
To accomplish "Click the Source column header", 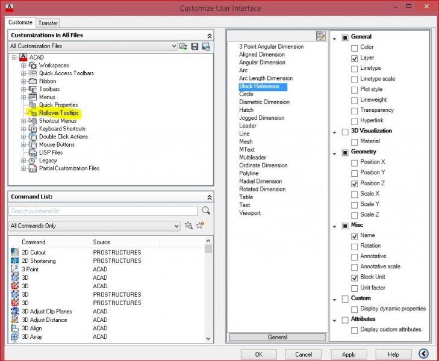I will 125,242.
